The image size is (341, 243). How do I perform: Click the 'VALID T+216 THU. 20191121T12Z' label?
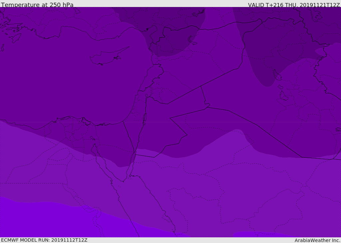[294, 5]
